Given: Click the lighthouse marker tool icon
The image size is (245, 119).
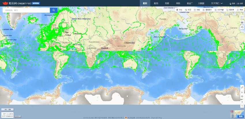Looking at the screenshot, I should click(242, 92).
